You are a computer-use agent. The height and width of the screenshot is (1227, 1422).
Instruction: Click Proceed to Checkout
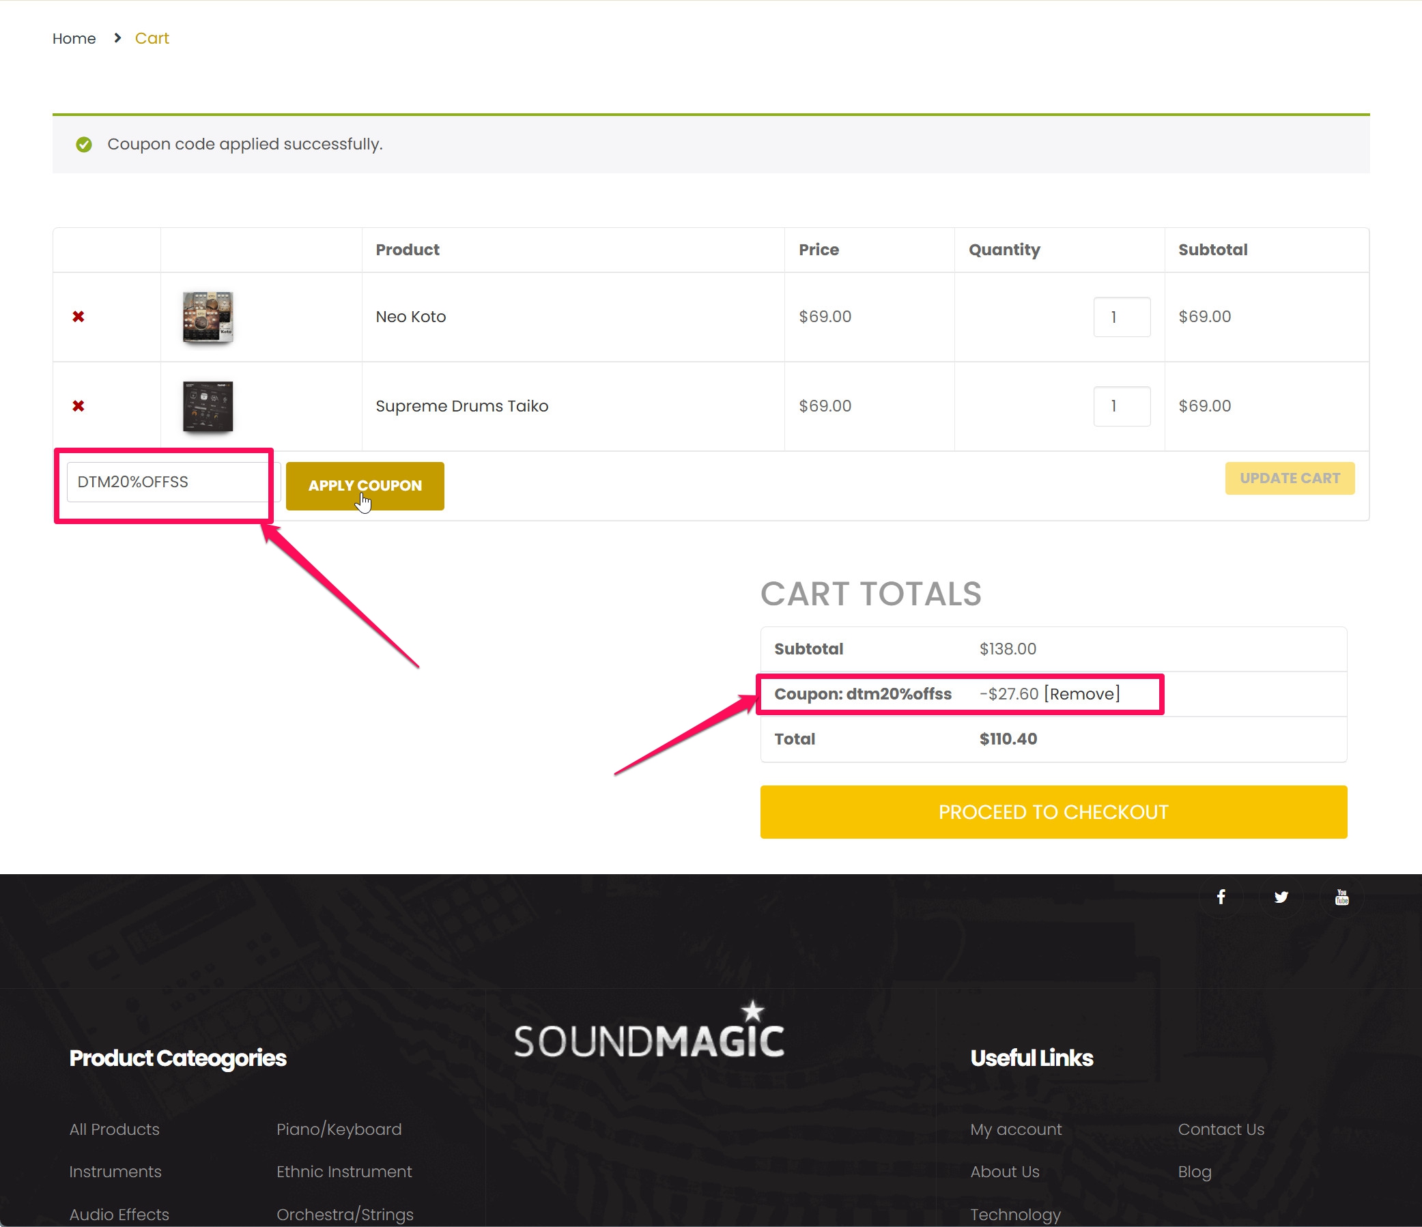tap(1053, 812)
